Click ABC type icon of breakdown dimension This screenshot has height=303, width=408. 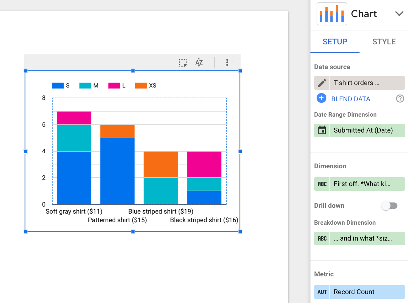pyautogui.click(x=322, y=238)
